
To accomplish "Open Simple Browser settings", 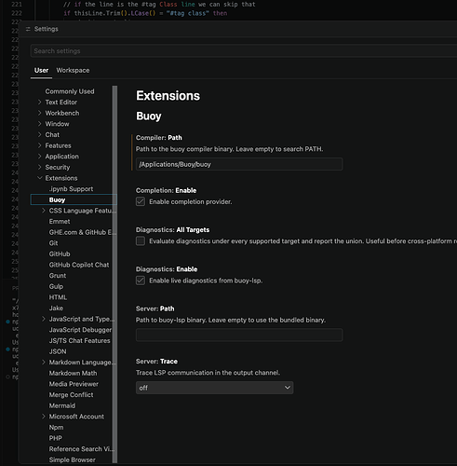I will (x=73, y=460).
